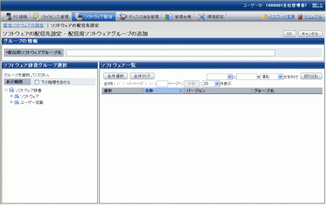Open the ディスク消去管理 tab
This screenshot has height=205, width=326.
(139, 17)
